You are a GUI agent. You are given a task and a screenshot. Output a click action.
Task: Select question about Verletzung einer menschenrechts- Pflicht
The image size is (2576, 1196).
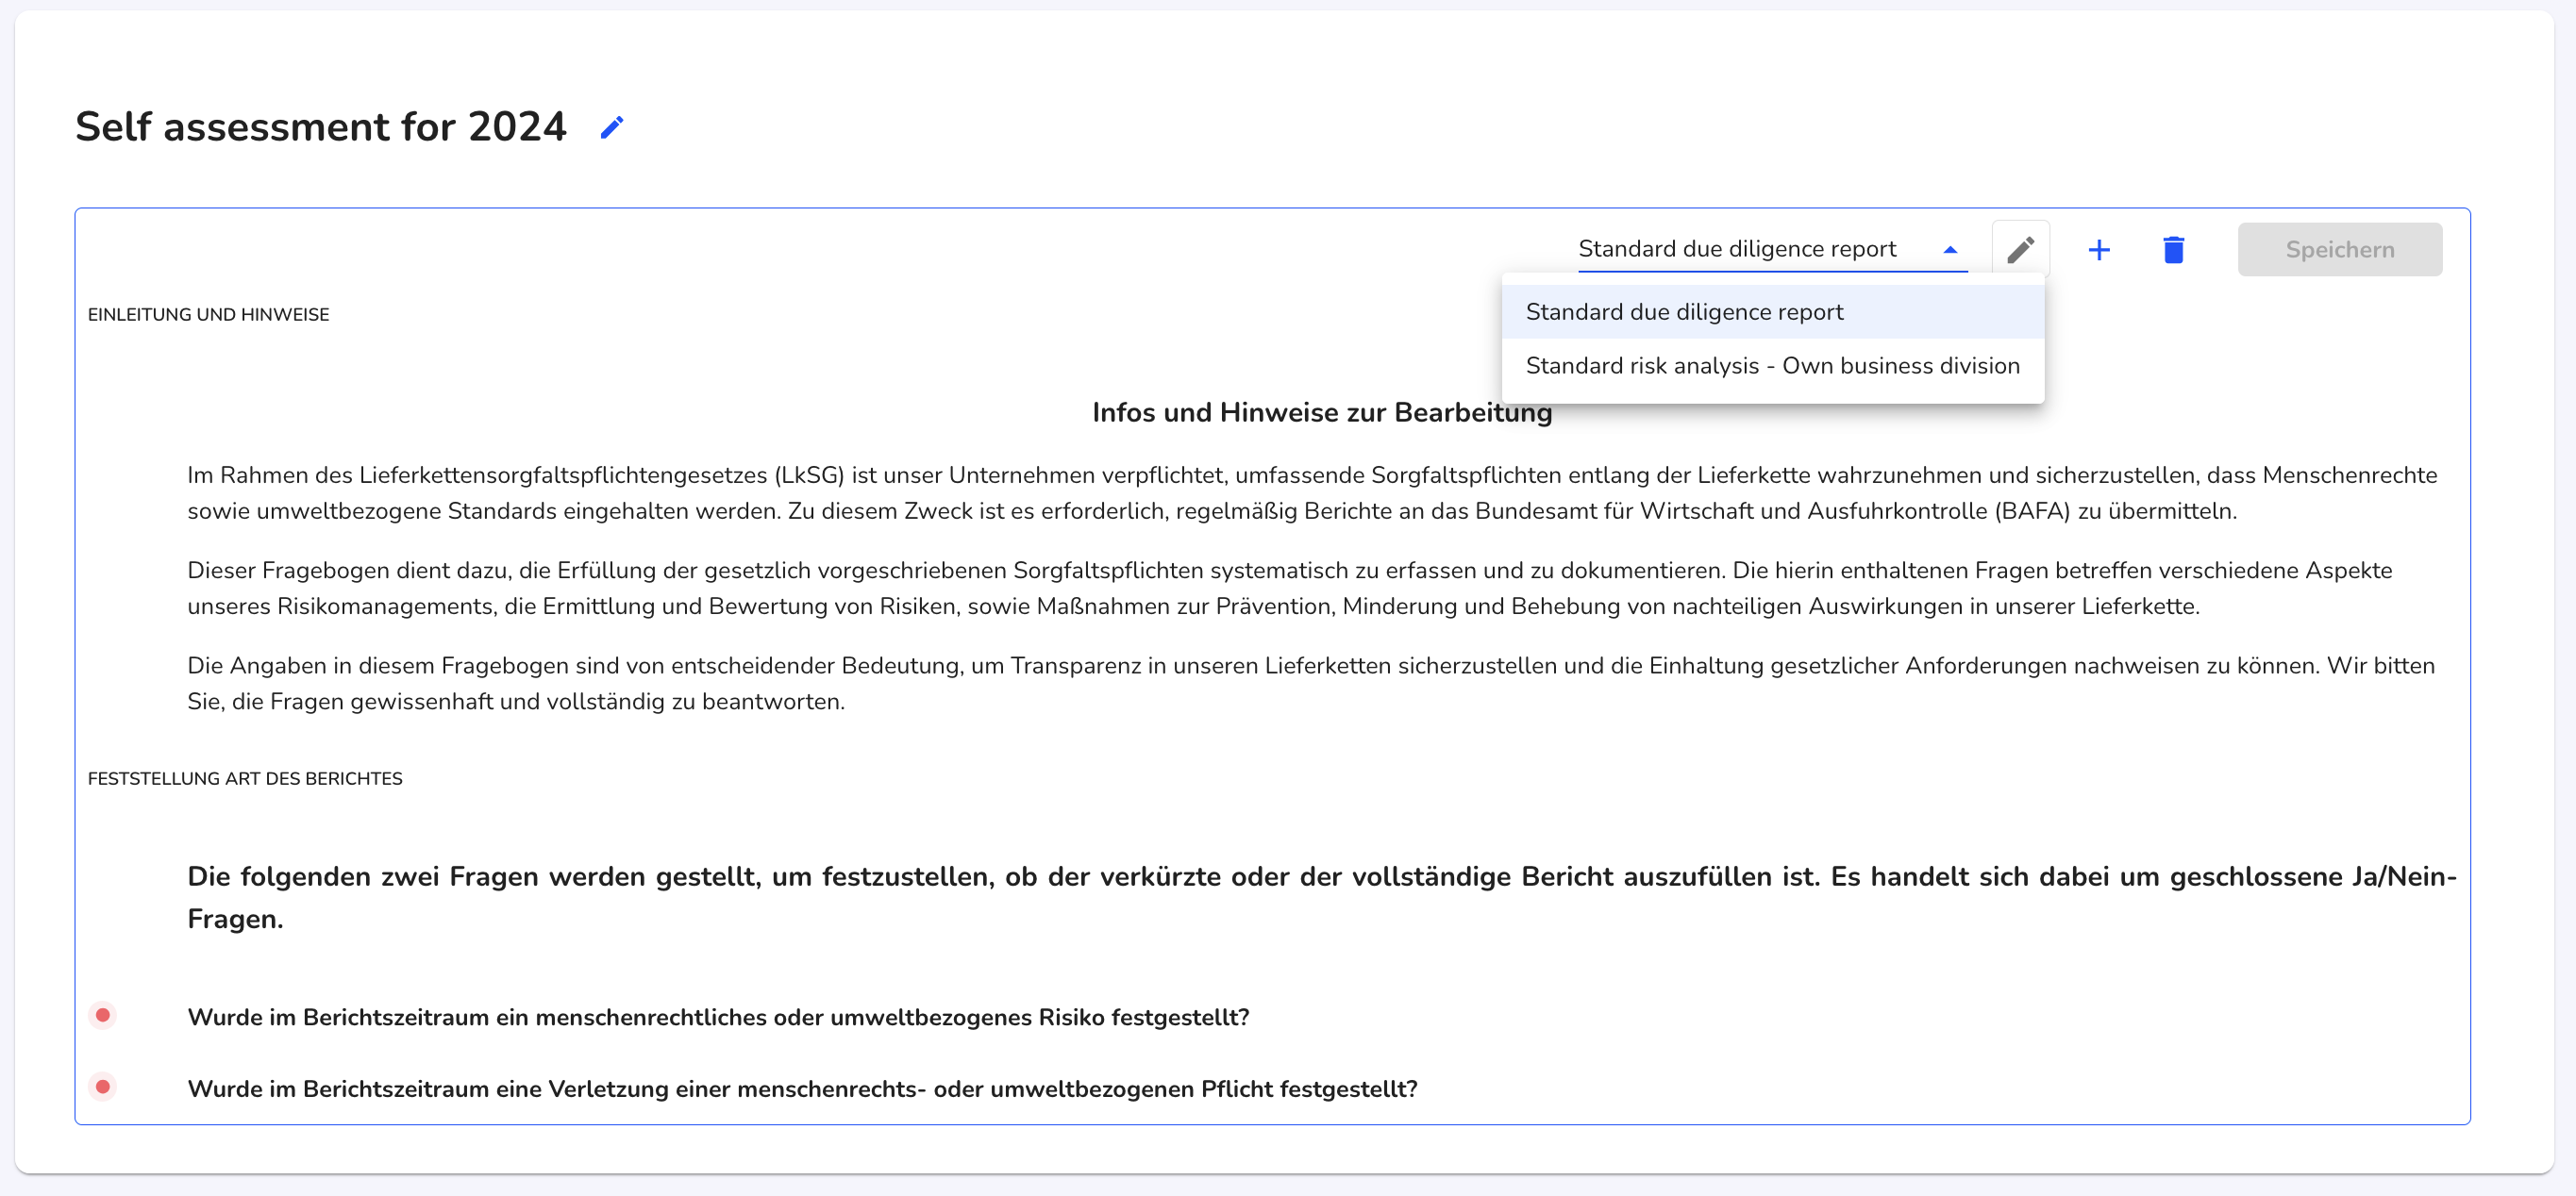[x=802, y=1089]
